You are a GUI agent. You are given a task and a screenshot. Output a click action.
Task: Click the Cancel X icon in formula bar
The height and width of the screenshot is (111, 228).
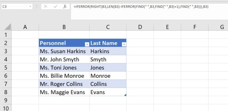pos(46,6)
